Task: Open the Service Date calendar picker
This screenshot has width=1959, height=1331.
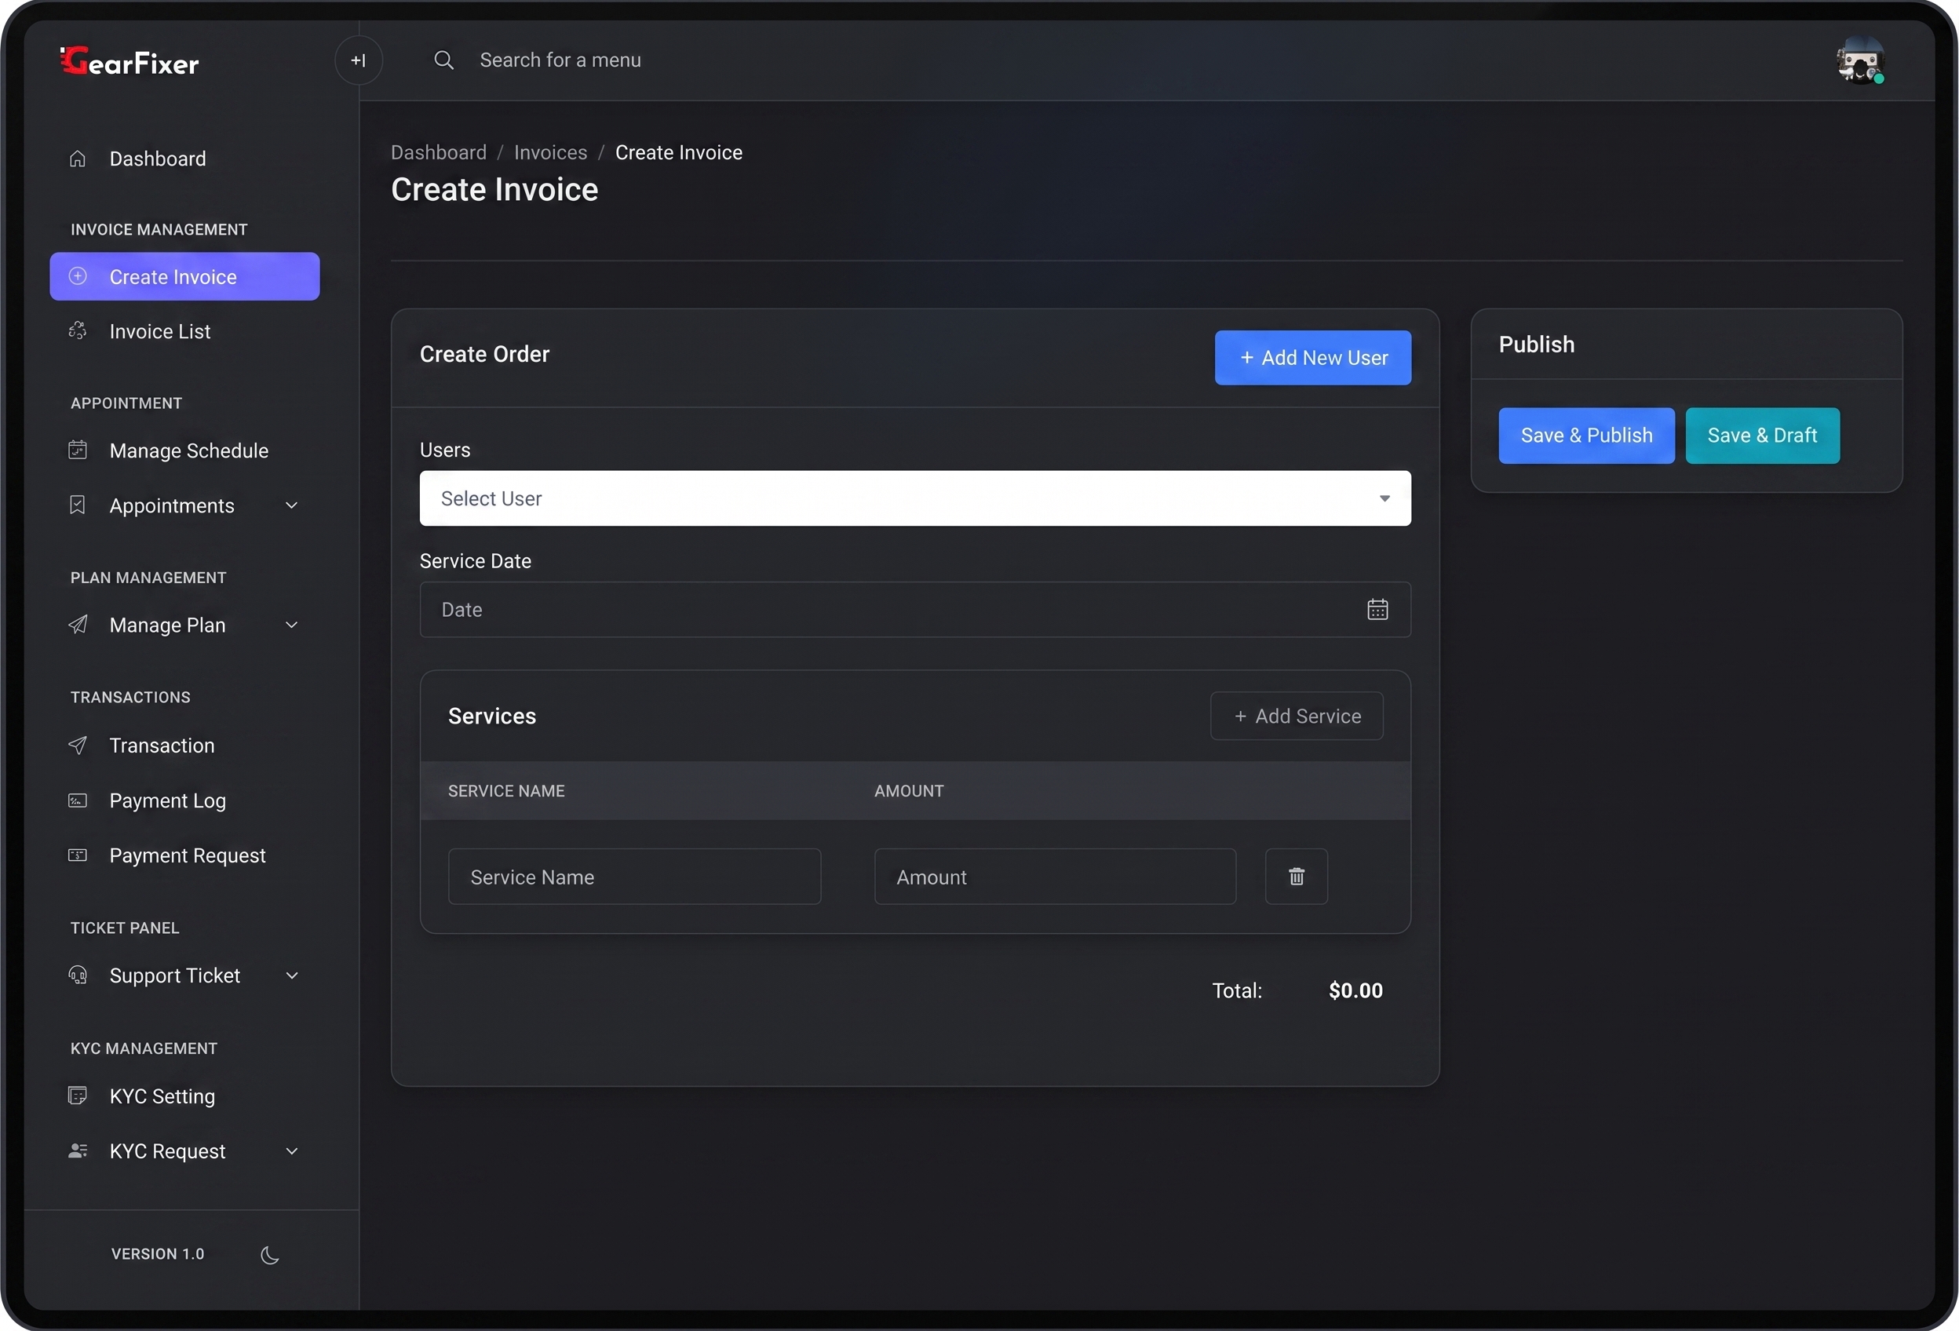Action: [x=1377, y=608]
